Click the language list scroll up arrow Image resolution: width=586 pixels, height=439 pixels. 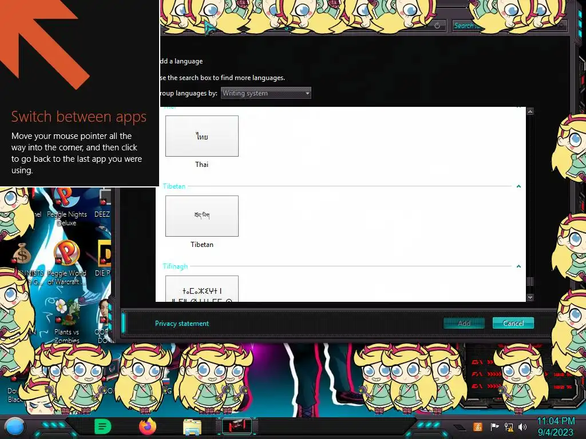(x=530, y=111)
